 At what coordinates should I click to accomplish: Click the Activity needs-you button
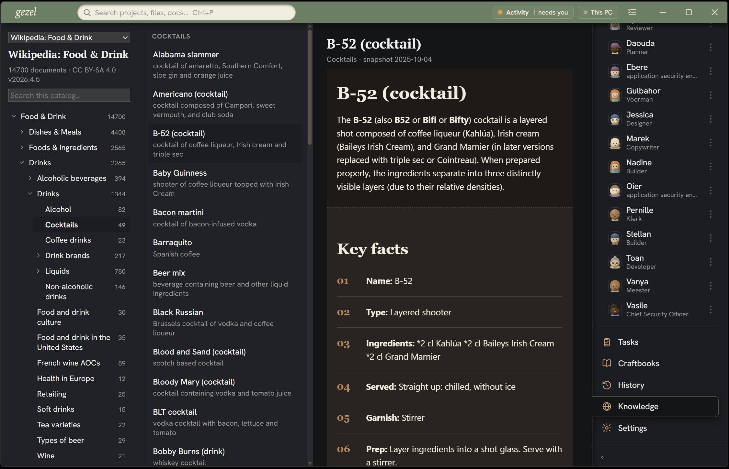pos(533,12)
